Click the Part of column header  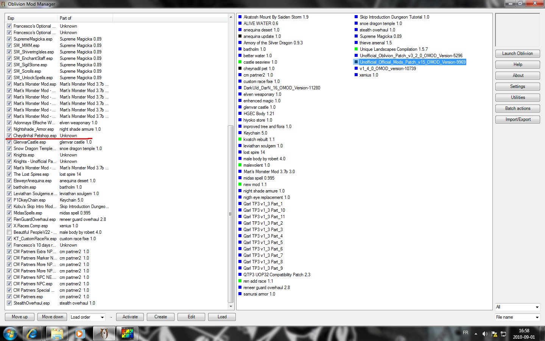tap(85, 18)
